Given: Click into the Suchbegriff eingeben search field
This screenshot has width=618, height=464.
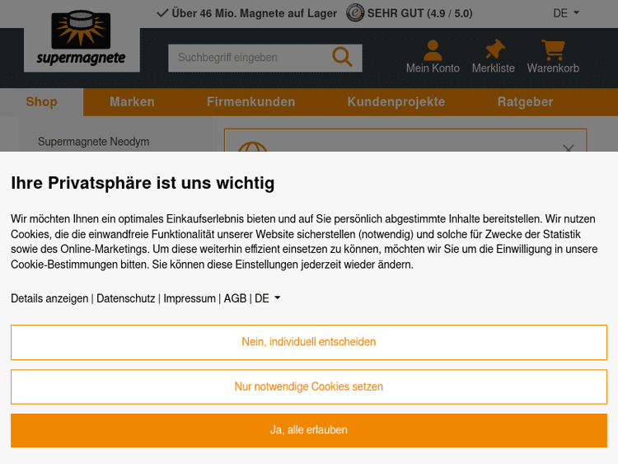Looking at the screenshot, I should click(247, 58).
